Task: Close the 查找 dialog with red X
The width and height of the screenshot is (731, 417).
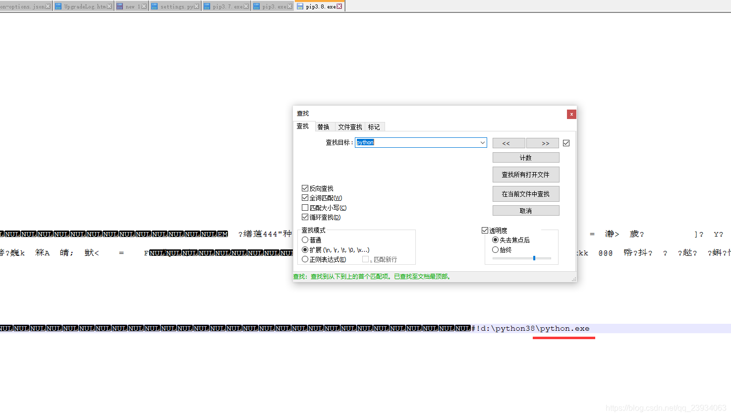Action: click(571, 114)
